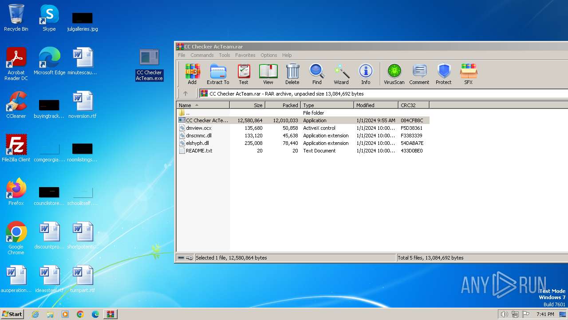Click the Protect toolbar icon
This screenshot has width=568, height=320.
tap(444, 74)
